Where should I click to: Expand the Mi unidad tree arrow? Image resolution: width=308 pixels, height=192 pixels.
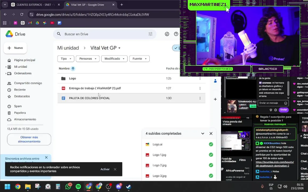pyautogui.click(x=6, y=67)
